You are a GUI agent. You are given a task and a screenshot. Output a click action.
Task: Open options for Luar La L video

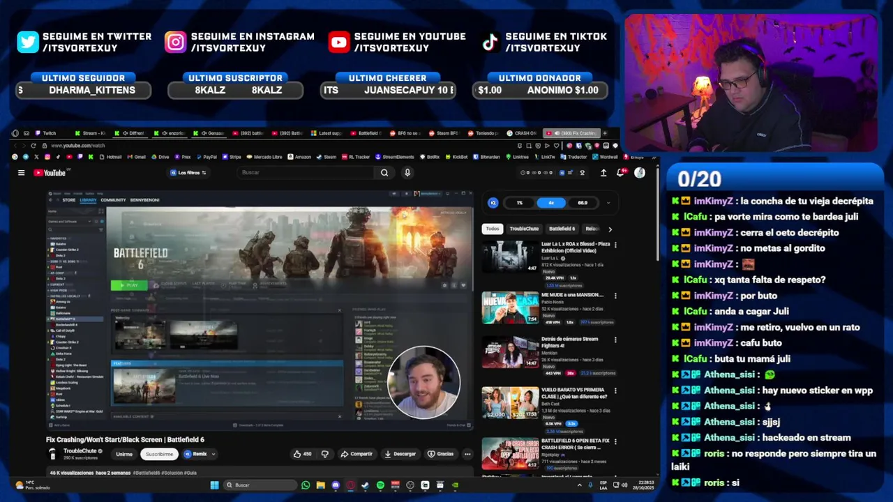click(x=615, y=245)
